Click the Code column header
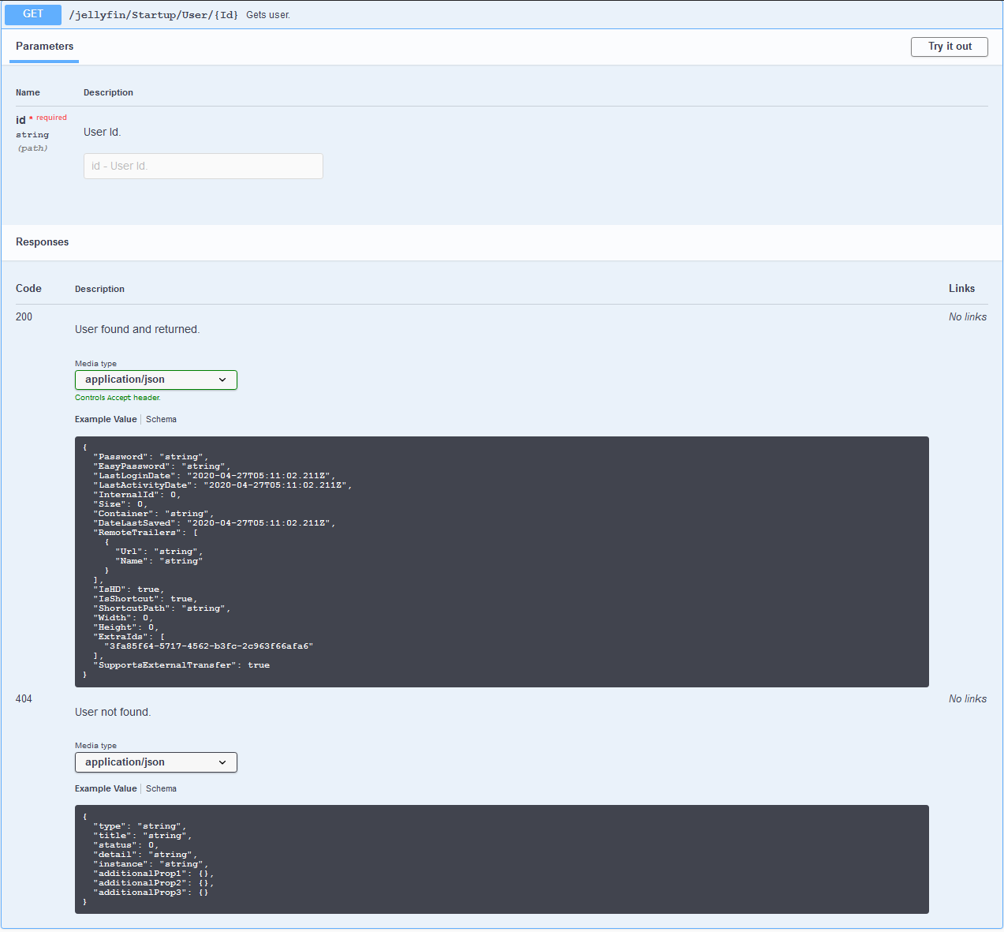Image resolution: width=1004 pixels, height=932 pixels. coord(28,288)
